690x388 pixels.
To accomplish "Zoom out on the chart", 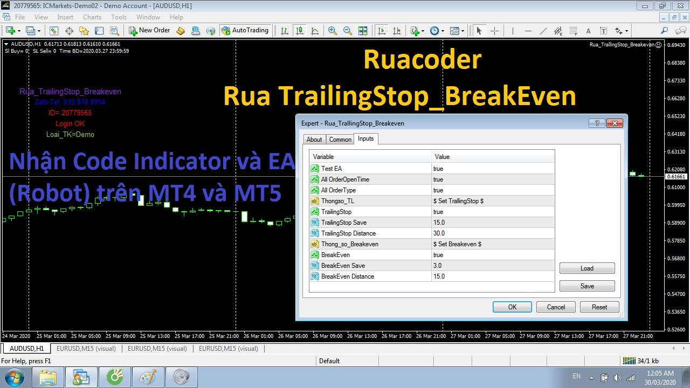I will tap(348, 31).
